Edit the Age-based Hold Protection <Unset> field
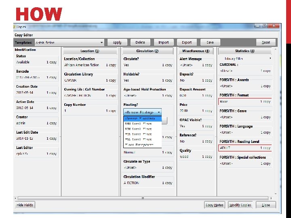 148,95
